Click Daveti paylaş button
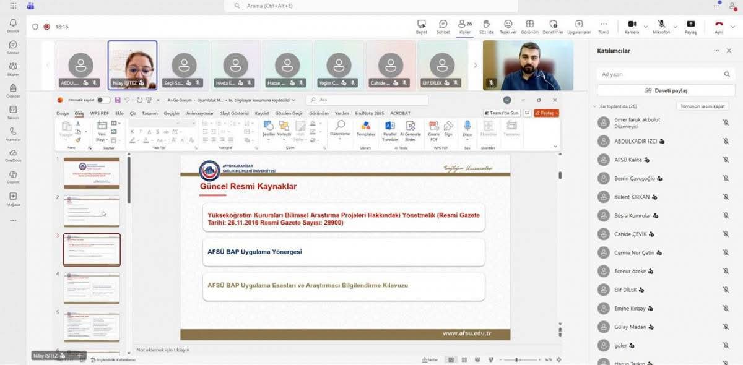This screenshot has height=365, width=743. pyautogui.click(x=666, y=90)
